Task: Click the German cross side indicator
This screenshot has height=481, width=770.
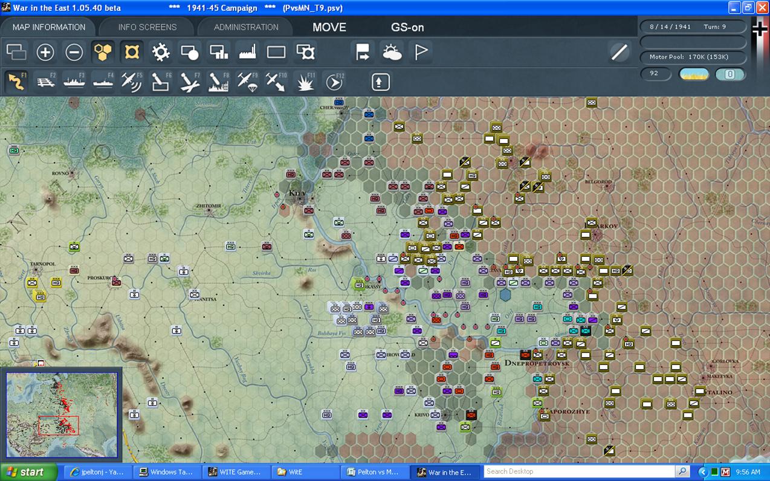Action: (759, 29)
